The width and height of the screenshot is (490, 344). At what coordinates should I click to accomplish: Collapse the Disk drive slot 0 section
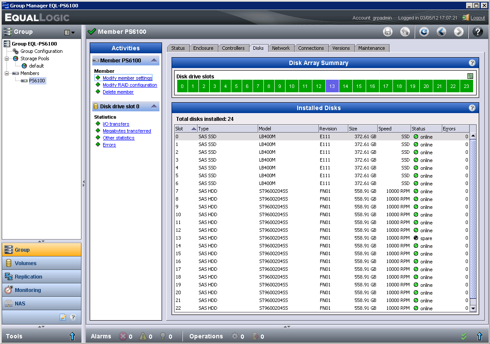point(154,106)
